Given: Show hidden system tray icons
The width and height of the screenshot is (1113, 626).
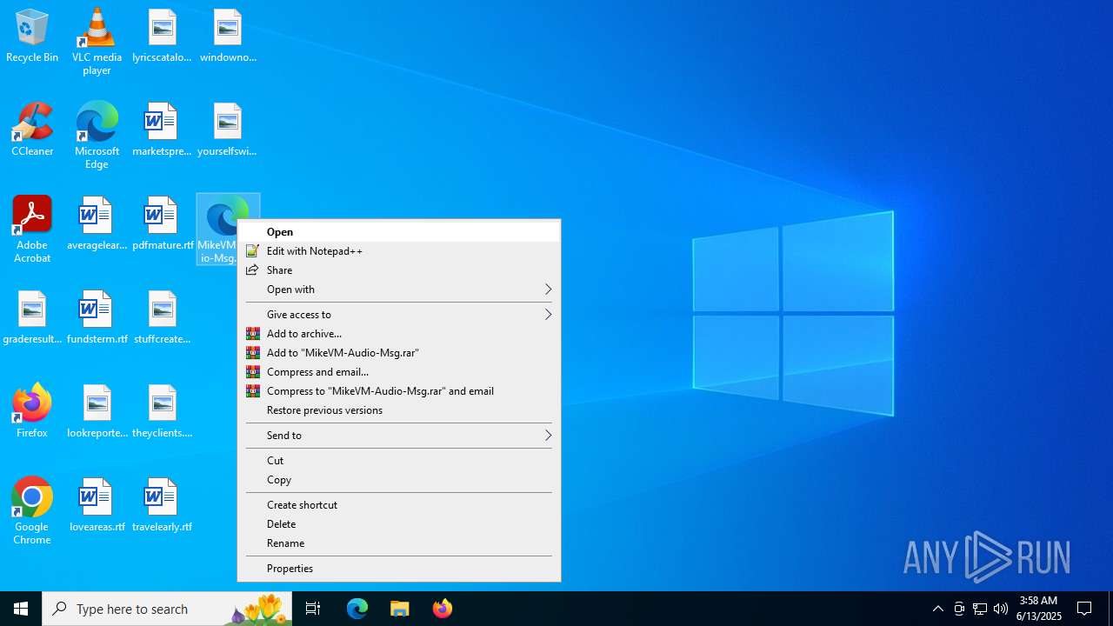Looking at the screenshot, I should tap(938, 609).
